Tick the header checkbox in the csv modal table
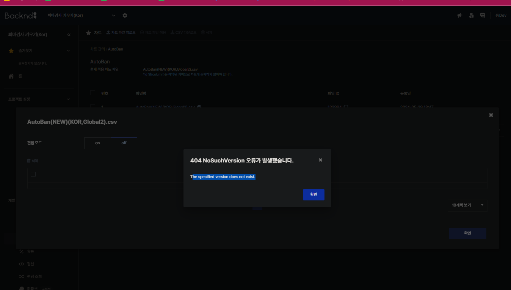Screen dimensions: 511x290 [33, 174]
